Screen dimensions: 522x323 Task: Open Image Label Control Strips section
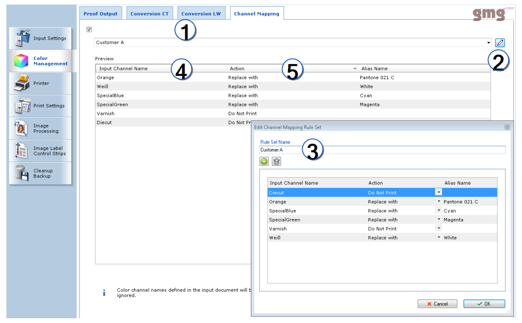(41, 151)
